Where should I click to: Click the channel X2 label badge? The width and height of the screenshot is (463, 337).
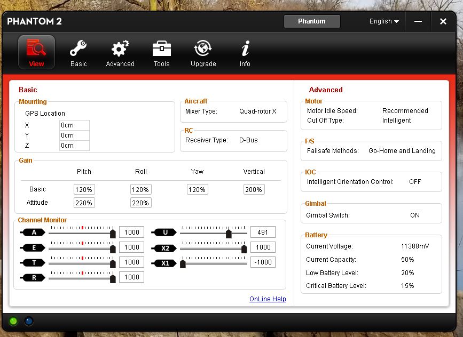(166, 248)
